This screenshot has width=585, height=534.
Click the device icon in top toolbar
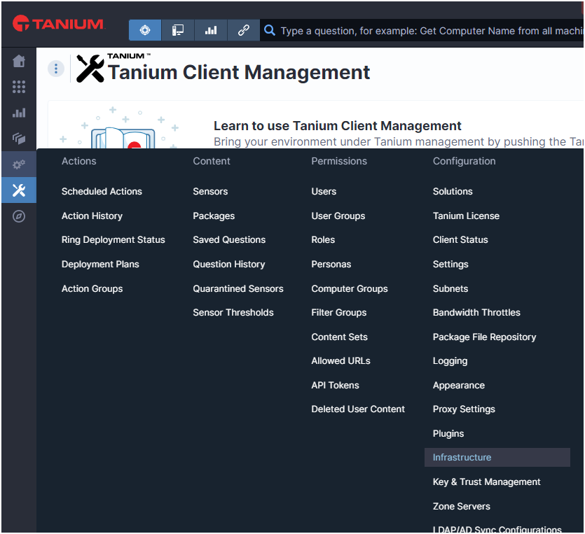click(x=178, y=31)
